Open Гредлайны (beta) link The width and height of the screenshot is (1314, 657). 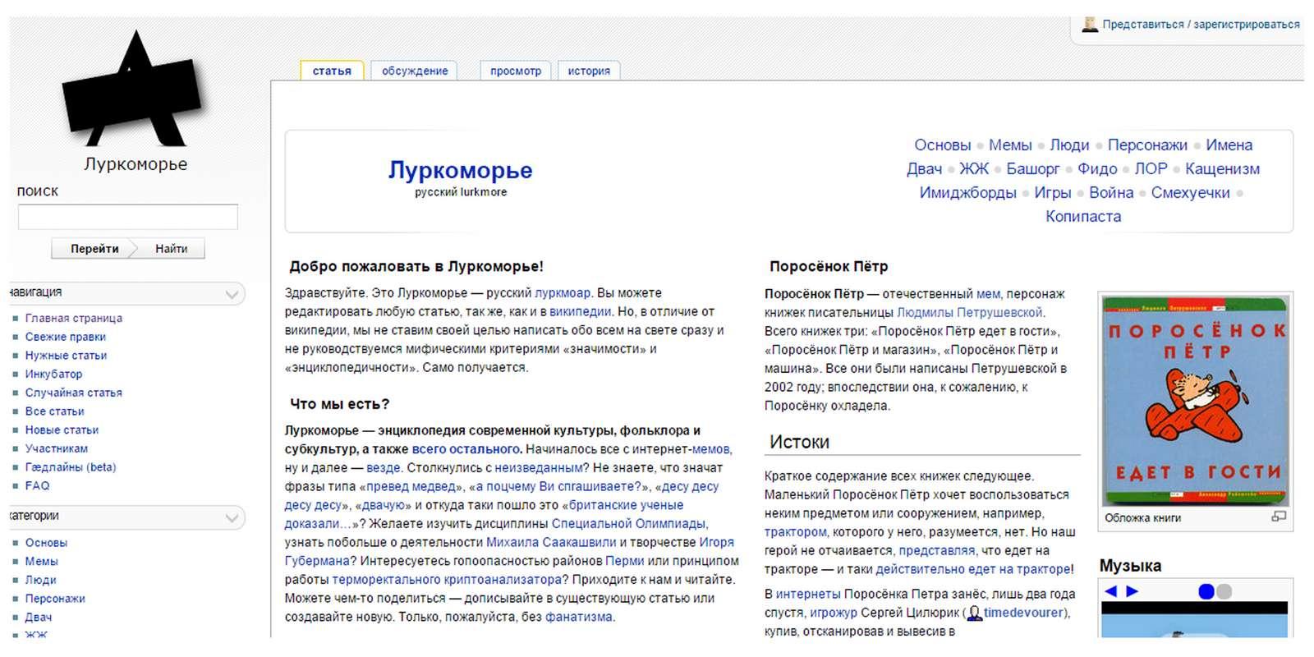point(71,467)
